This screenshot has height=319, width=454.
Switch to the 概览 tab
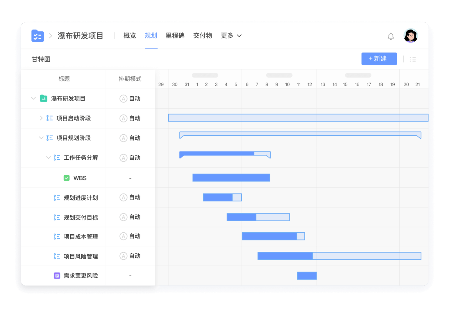click(129, 36)
